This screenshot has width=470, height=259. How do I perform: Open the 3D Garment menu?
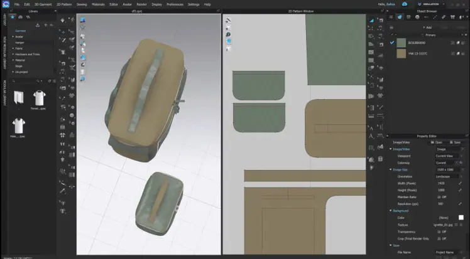43,4
